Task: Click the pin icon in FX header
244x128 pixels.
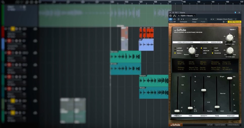Action: coord(235,12)
